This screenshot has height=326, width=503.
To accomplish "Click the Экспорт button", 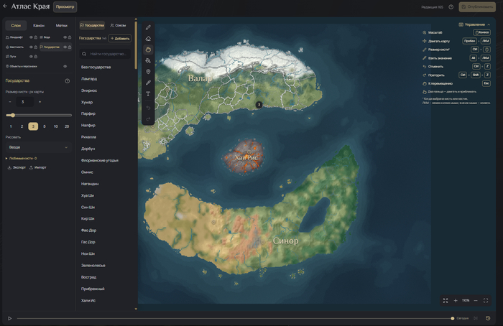I will 17,167.
